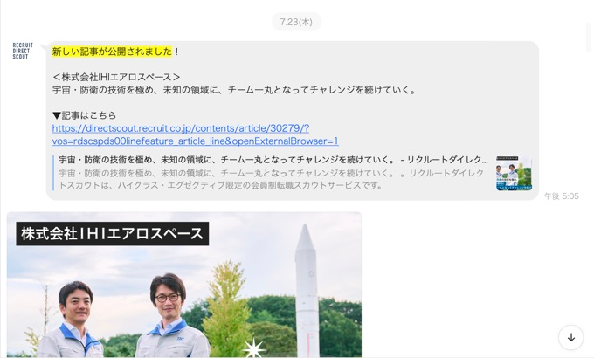
Task: Jump to latest with the down-arrow button
Action: tap(571, 338)
